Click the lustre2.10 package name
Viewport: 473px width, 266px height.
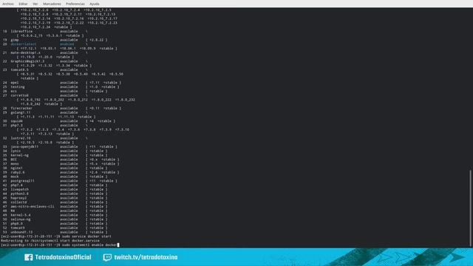point(21,138)
